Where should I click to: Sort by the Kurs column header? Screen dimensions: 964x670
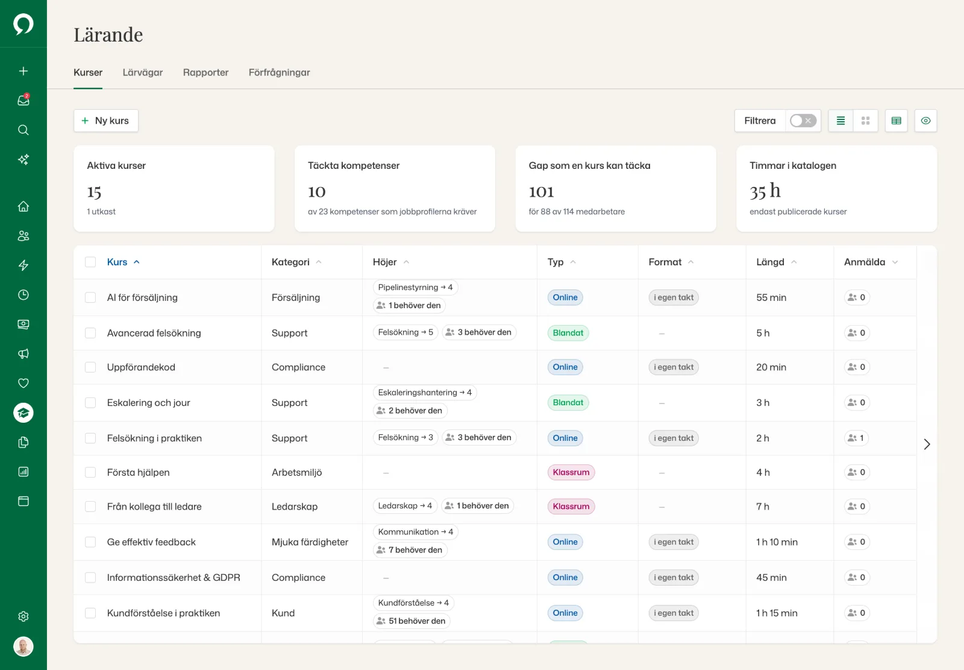coord(124,262)
